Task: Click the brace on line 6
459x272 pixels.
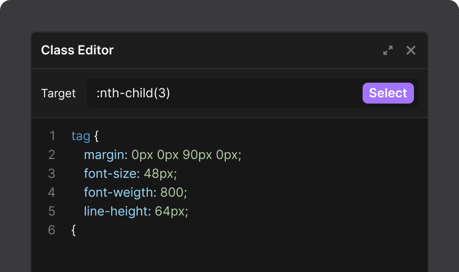Action: pyautogui.click(x=73, y=230)
